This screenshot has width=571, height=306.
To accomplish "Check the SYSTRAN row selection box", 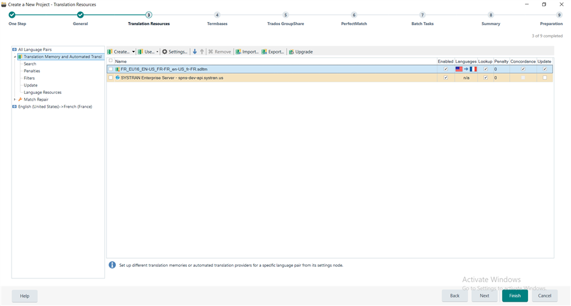I will click(x=111, y=78).
